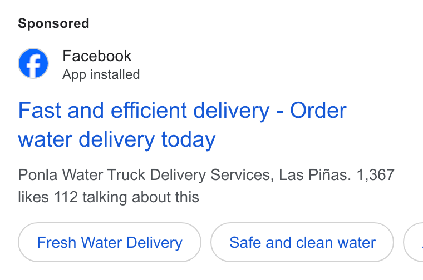
Task: Click the word efficient in the ad title
Action: (149, 111)
